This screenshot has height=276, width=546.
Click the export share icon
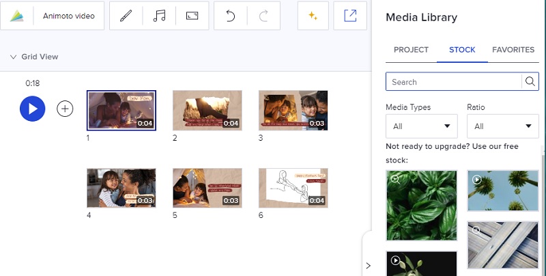(x=350, y=16)
